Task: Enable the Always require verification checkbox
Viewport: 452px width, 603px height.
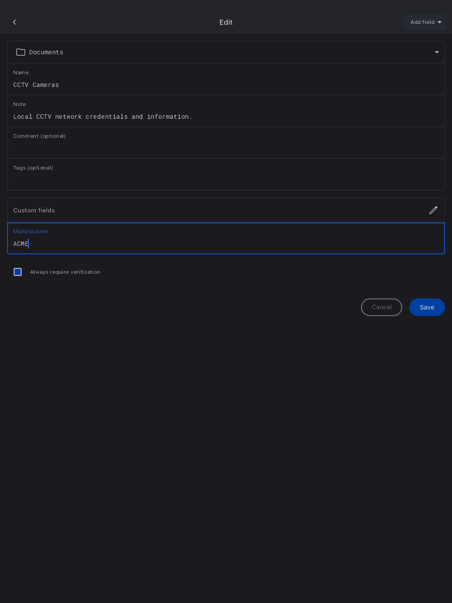Action: pos(18,272)
